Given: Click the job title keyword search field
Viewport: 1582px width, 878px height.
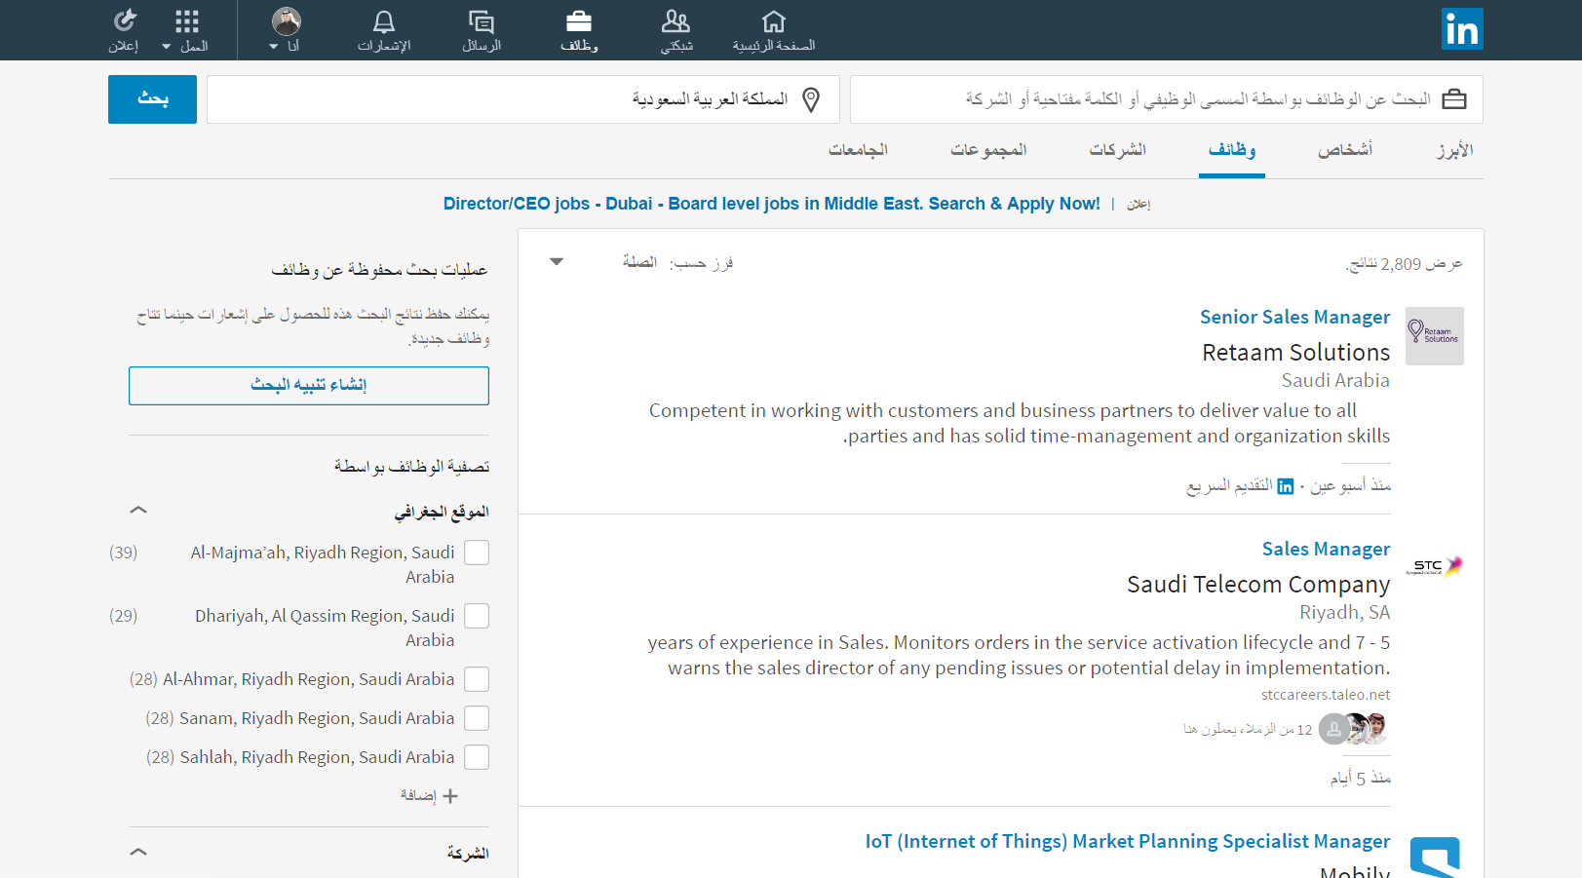Looking at the screenshot, I should (1167, 99).
